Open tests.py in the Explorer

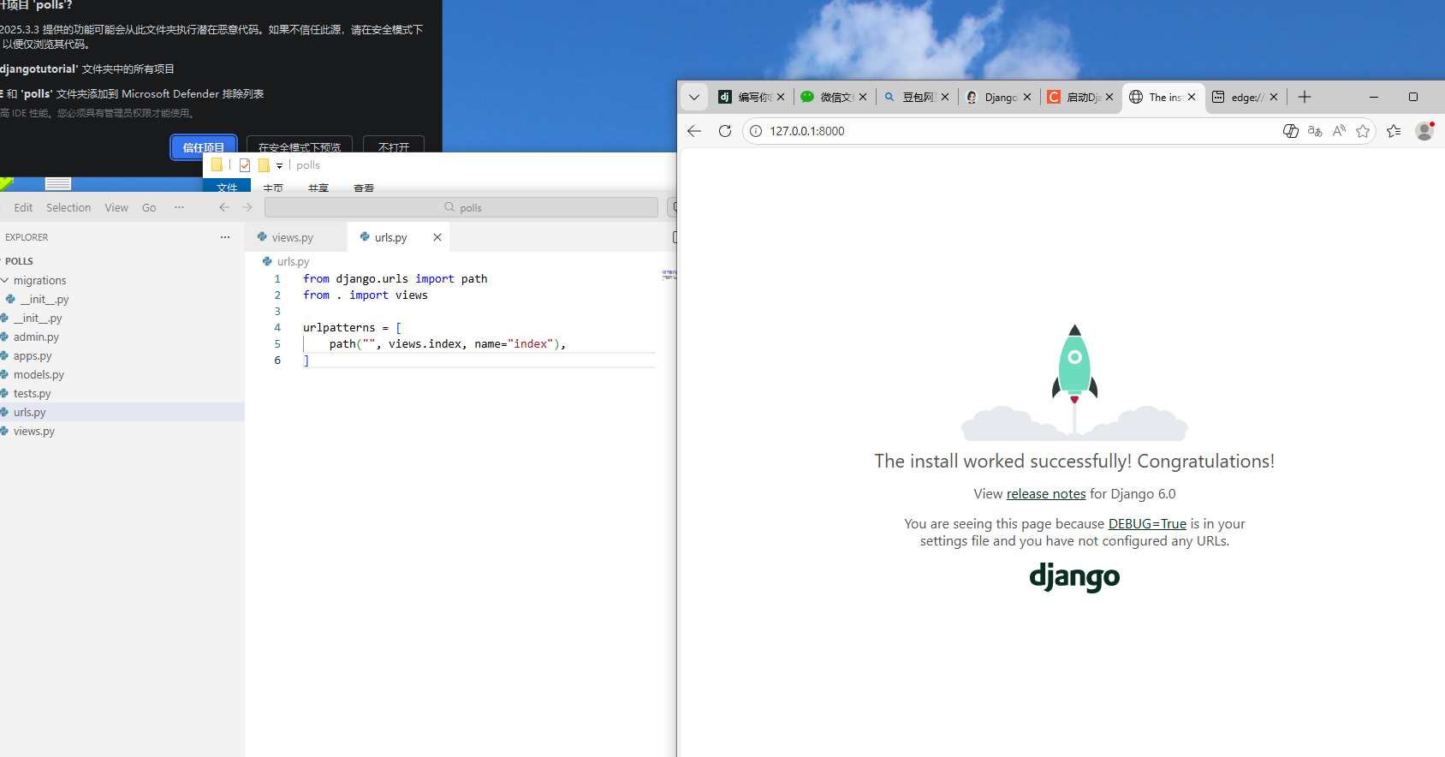coord(122,393)
